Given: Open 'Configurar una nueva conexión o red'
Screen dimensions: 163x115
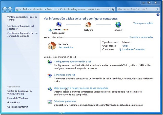Looking at the screenshot, I should 72,62.
